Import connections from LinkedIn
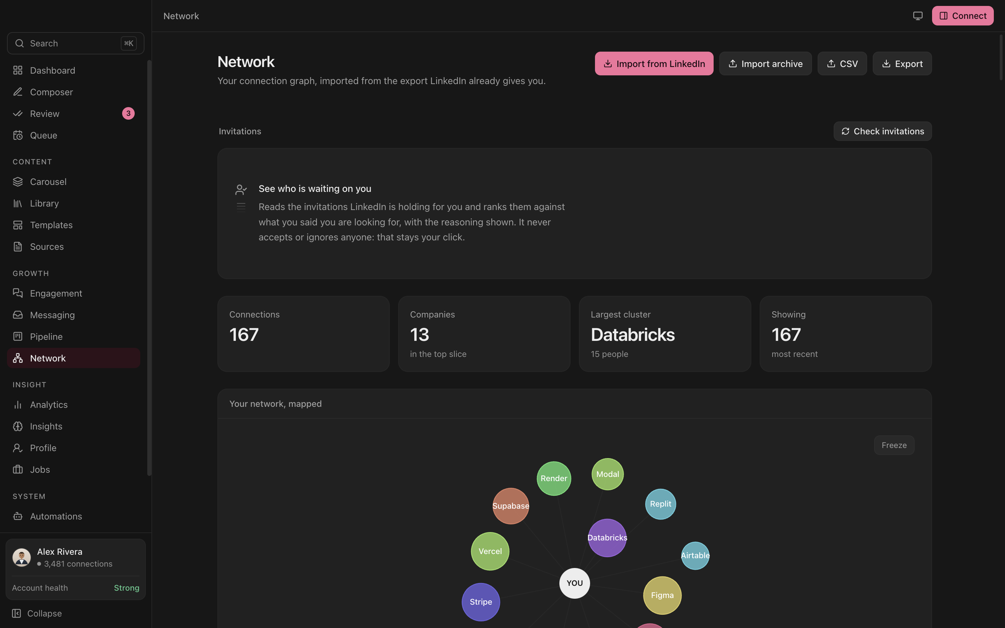 tap(654, 63)
